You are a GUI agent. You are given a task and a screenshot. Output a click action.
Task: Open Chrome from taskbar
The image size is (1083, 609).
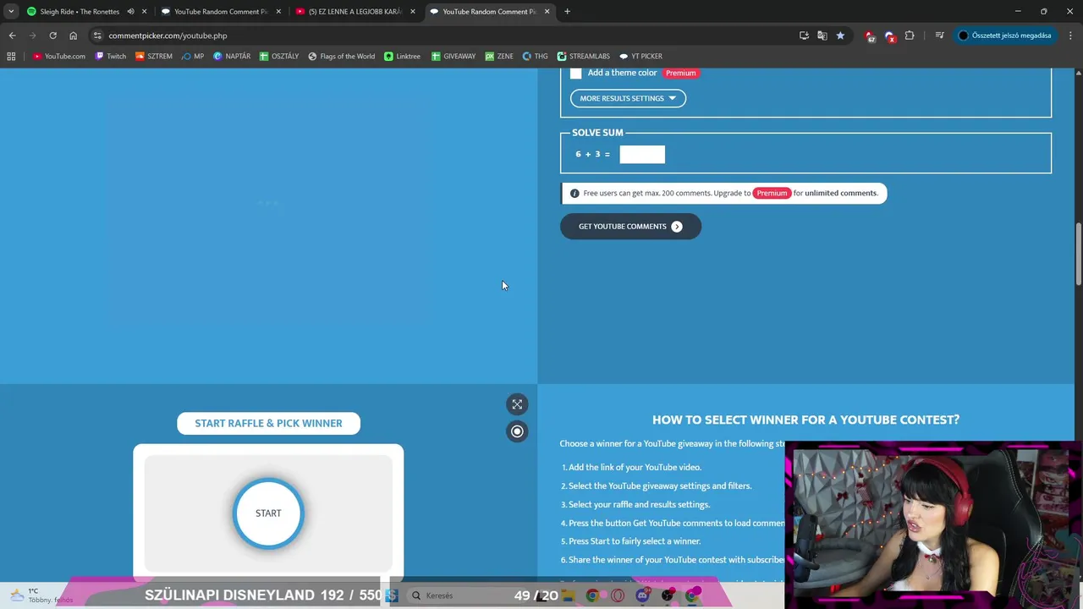coord(592,595)
